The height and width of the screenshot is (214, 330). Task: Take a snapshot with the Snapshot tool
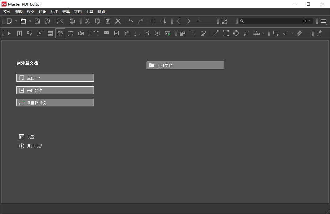81,33
